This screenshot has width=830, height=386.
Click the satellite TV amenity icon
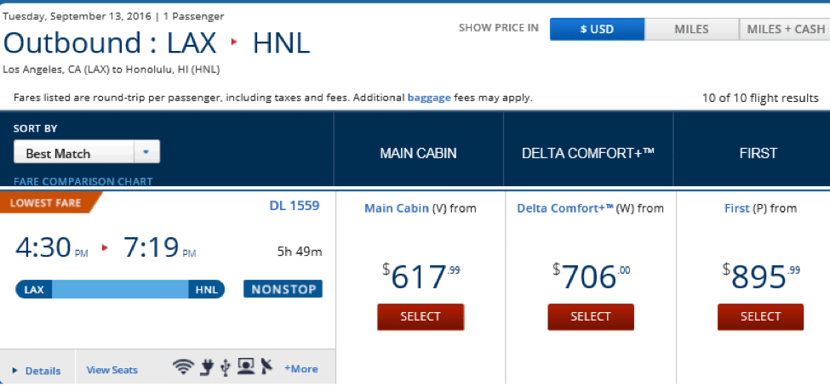[266, 366]
